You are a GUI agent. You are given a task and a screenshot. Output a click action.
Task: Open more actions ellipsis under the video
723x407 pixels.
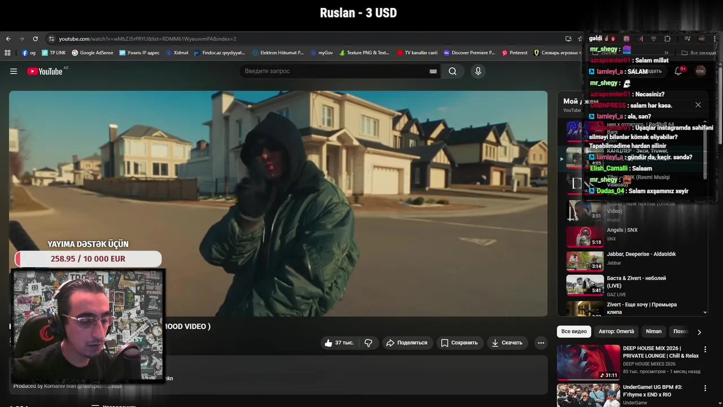(541, 343)
